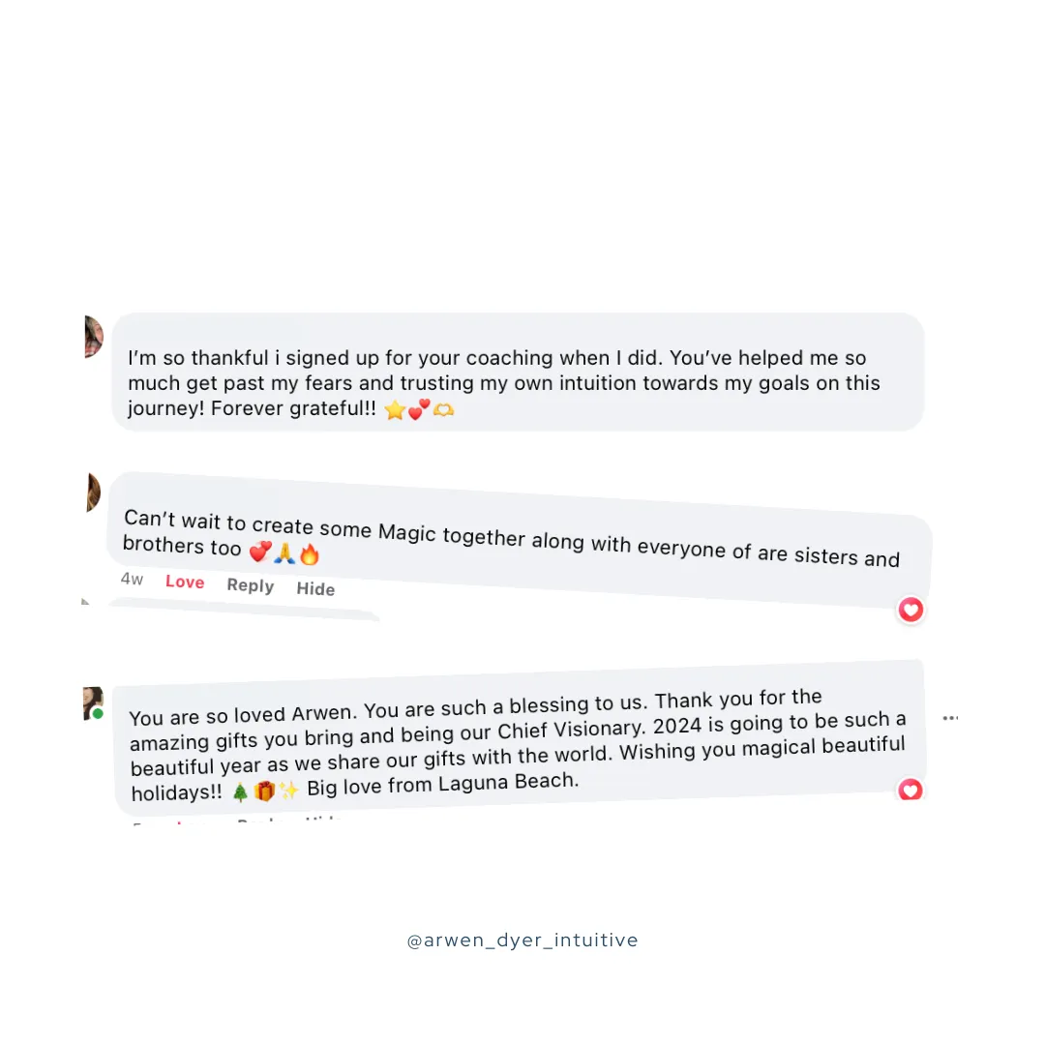Expand the partially hidden reply under the Magic comment
Viewport: 1045px width, 1045px height.
point(243,610)
